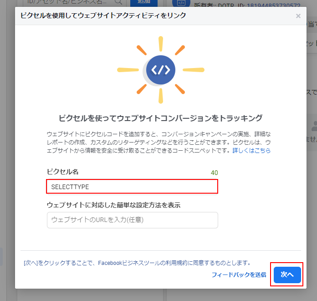This screenshot has width=317, height=301.
Task: Open the 詳しくはこちら link
Action: point(251,150)
